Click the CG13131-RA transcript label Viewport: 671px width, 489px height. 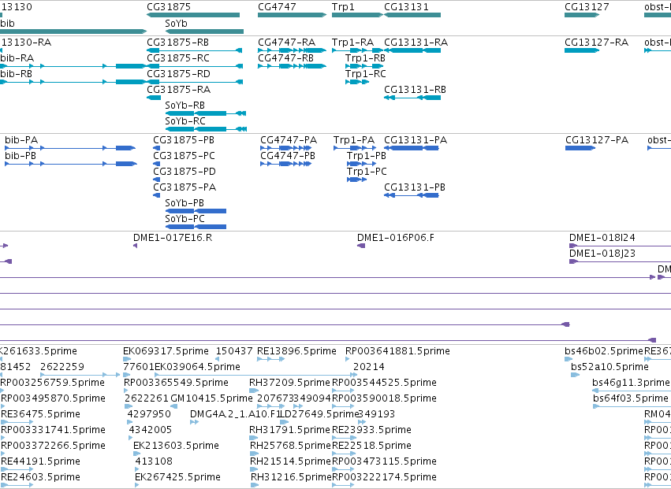416,43
